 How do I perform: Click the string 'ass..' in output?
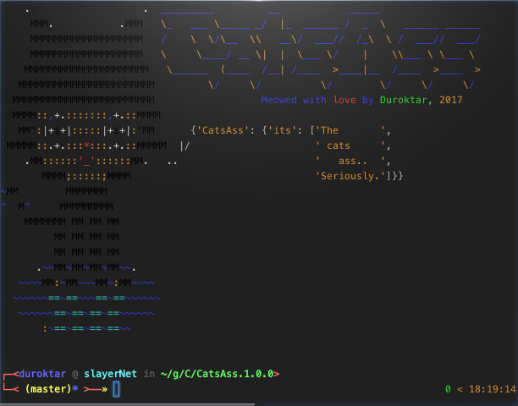point(352,161)
